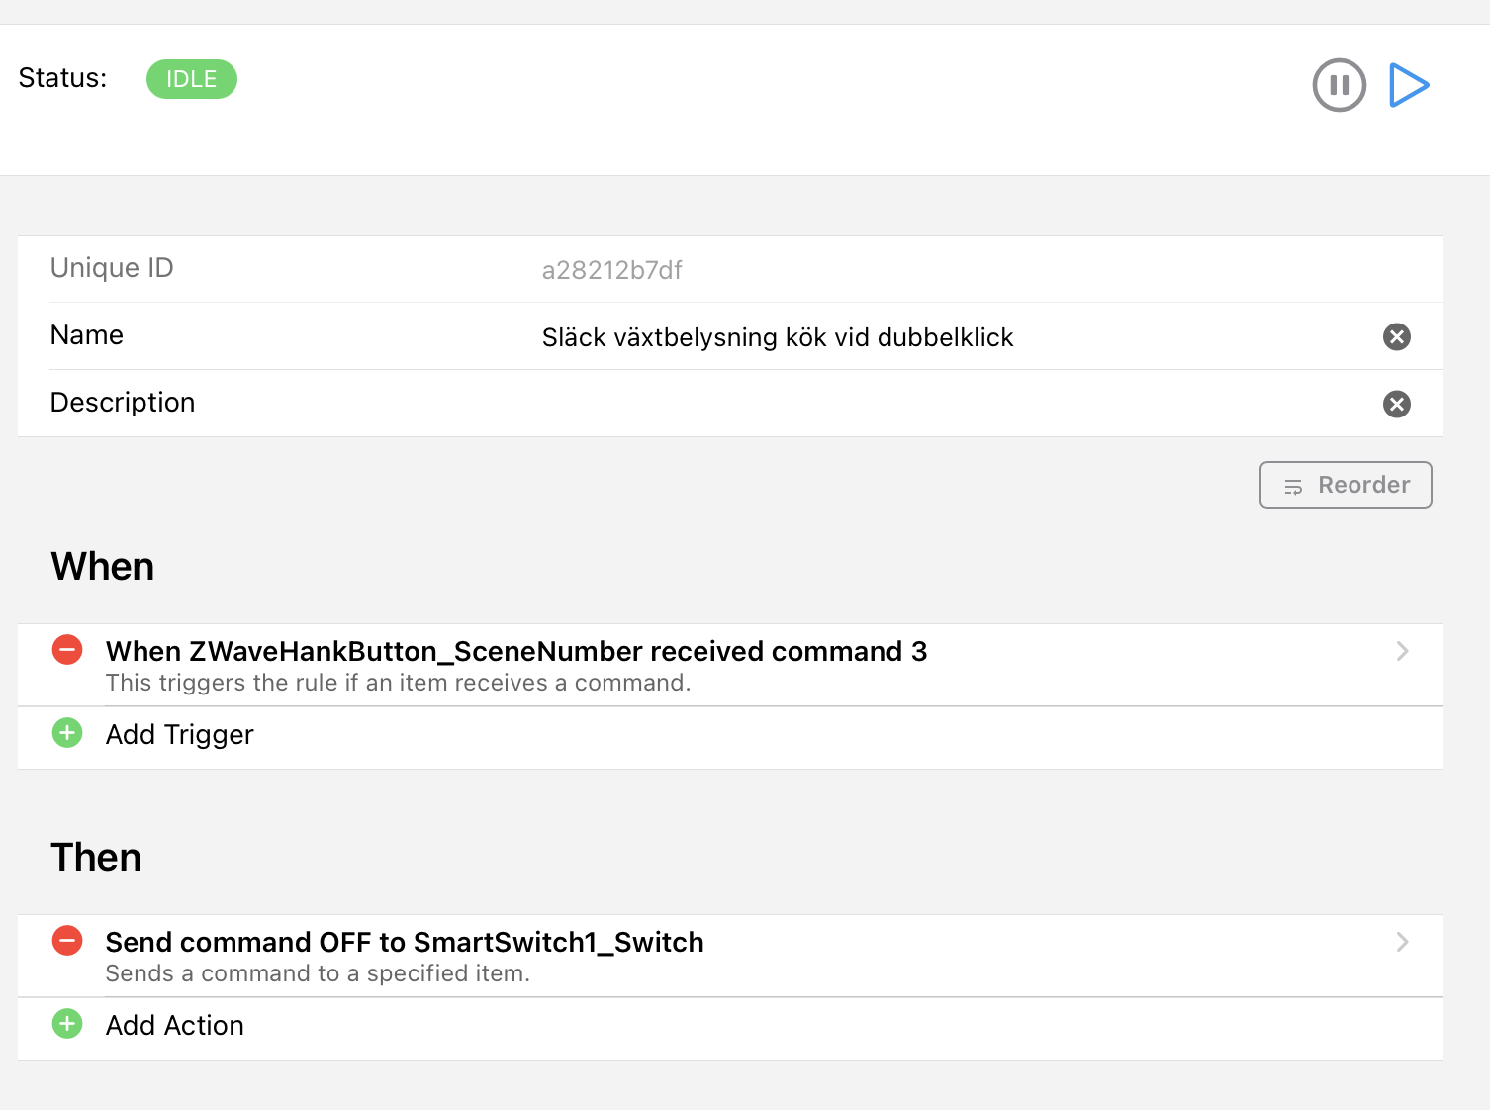Pause the rule with the pause icon
Screen dimensions: 1490x1110
point(1339,85)
